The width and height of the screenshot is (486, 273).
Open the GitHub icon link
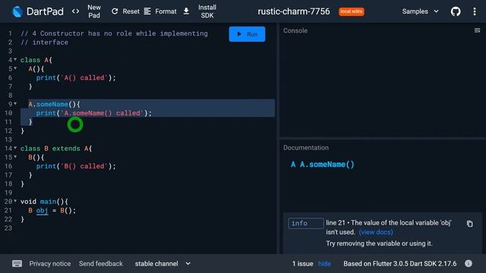click(x=456, y=12)
